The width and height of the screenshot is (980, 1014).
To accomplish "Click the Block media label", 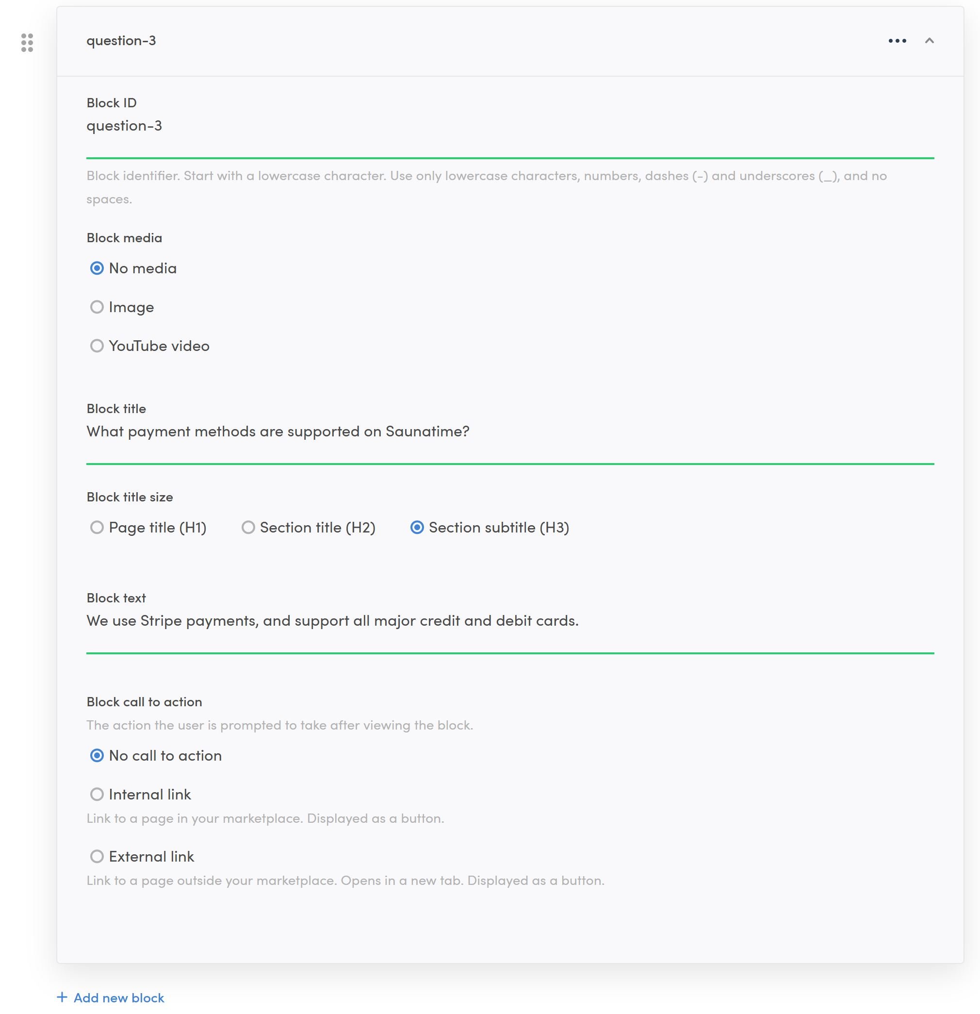I will (124, 238).
